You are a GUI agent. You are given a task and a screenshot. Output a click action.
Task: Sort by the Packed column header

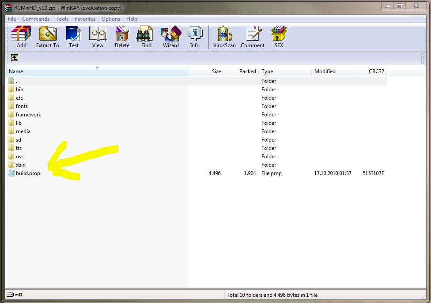click(x=241, y=71)
